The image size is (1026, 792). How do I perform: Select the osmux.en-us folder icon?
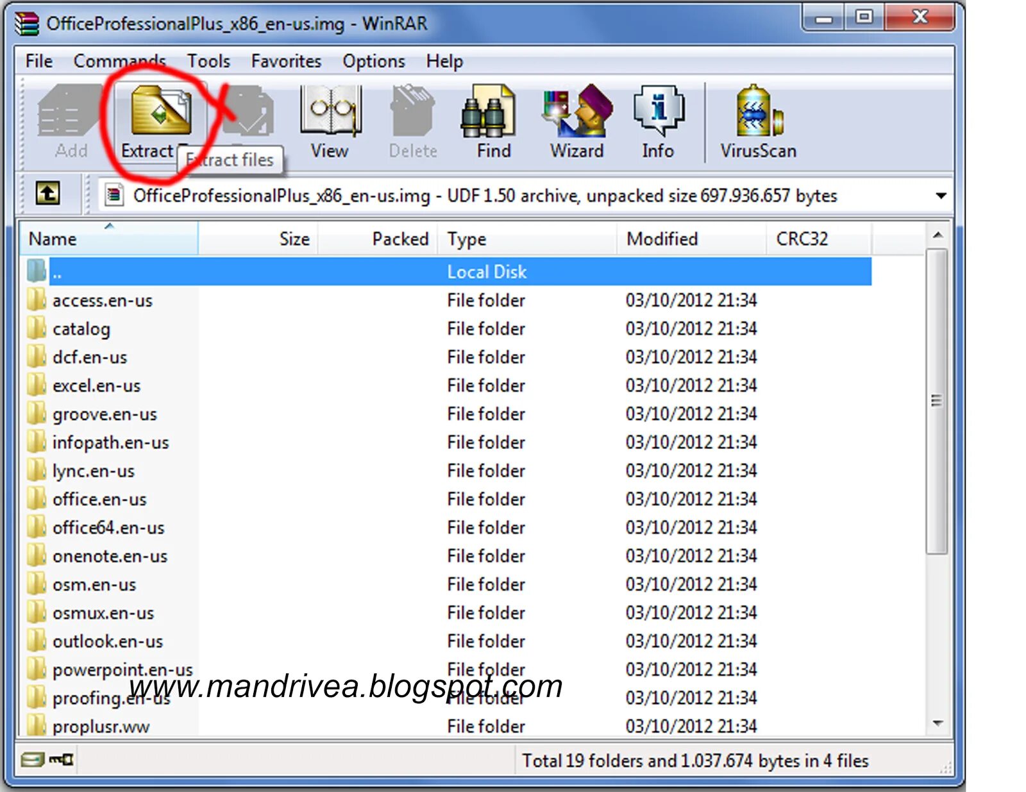(37, 612)
